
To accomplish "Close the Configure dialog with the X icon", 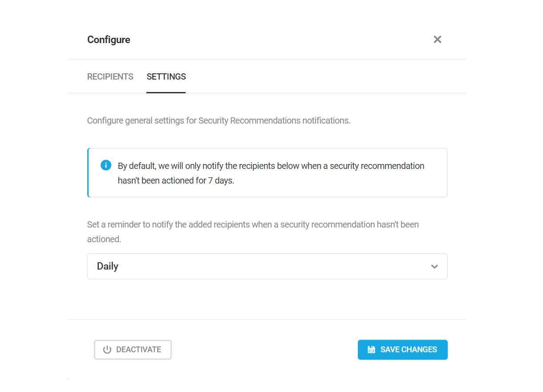I will (438, 40).
